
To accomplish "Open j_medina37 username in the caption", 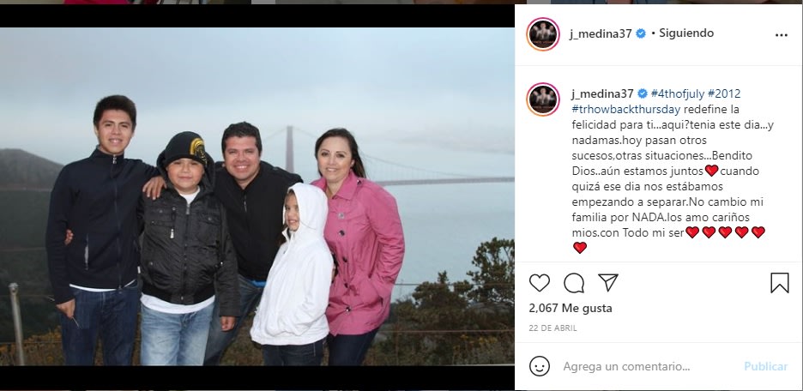I will point(603,93).
